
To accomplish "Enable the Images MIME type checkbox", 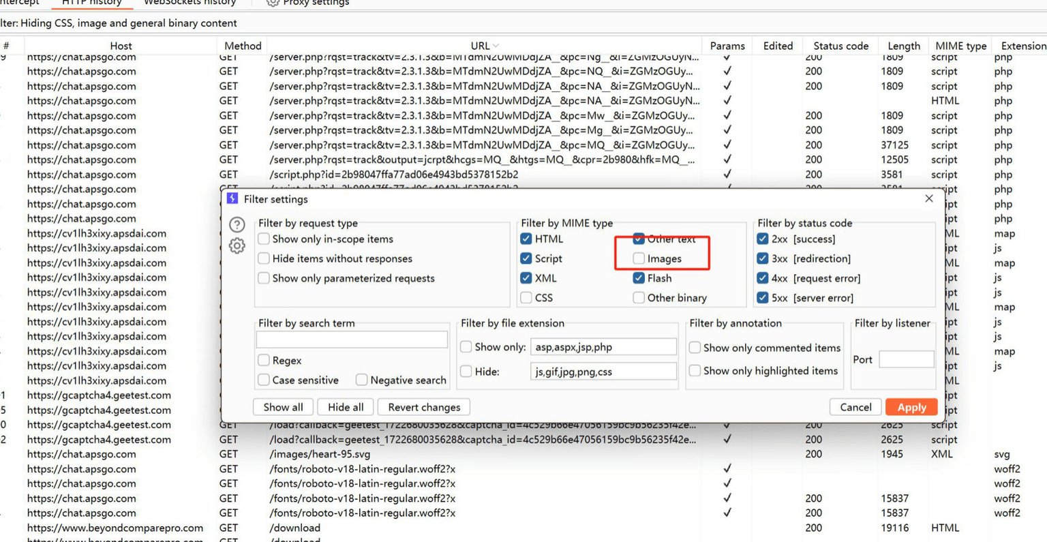I will click(x=639, y=258).
